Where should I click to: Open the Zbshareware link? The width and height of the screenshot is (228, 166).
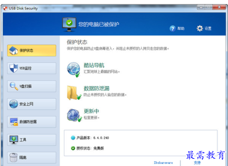pyautogui.click(x=164, y=163)
